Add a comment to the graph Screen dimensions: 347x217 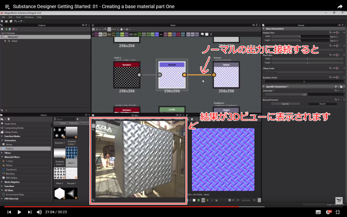click(202, 34)
